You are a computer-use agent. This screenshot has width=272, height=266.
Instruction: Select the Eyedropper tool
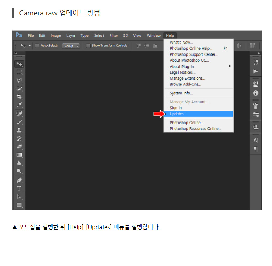pyautogui.click(x=19, y=105)
